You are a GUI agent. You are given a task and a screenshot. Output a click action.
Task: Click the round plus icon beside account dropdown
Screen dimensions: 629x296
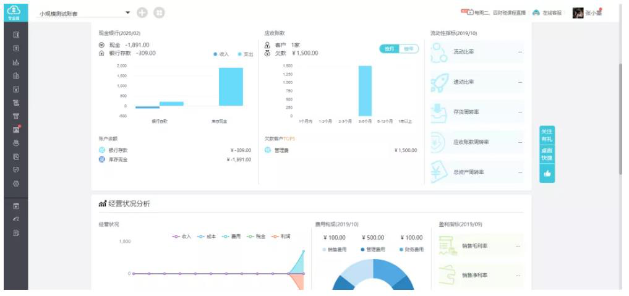[142, 13]
